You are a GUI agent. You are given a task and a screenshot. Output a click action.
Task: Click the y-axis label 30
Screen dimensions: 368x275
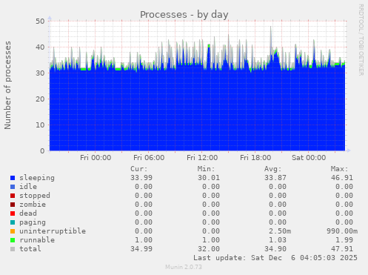coord(40,73)
